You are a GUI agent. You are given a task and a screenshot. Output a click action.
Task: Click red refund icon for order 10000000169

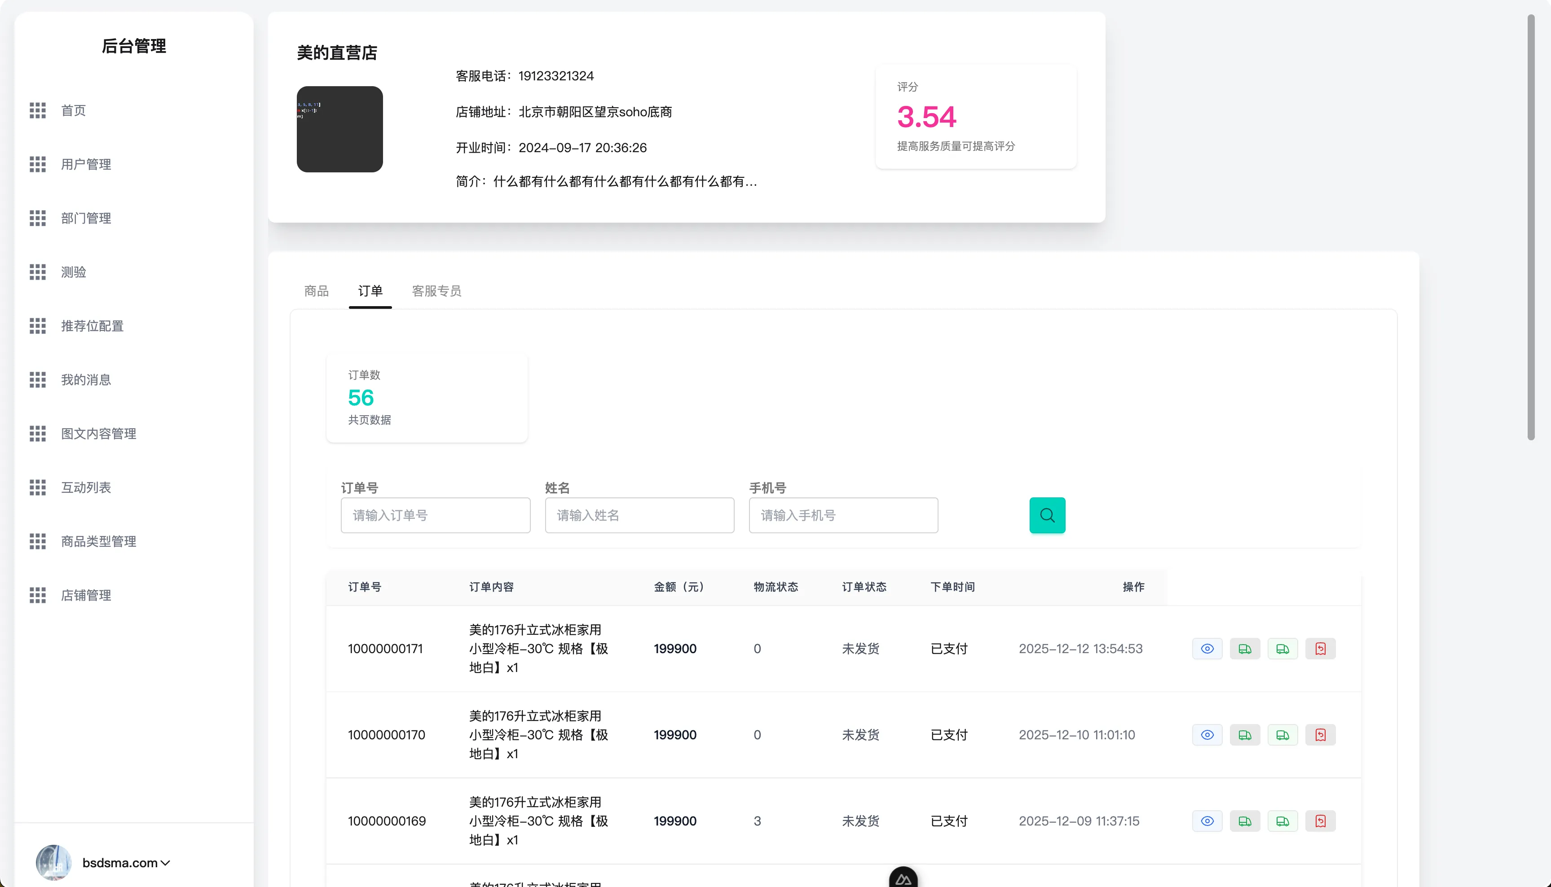point(1320,821)
